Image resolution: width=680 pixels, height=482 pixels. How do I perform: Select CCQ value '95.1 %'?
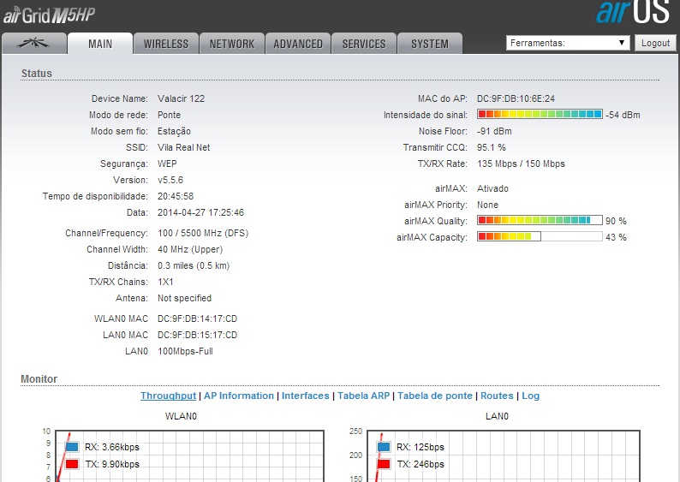(x=491, y=148)
